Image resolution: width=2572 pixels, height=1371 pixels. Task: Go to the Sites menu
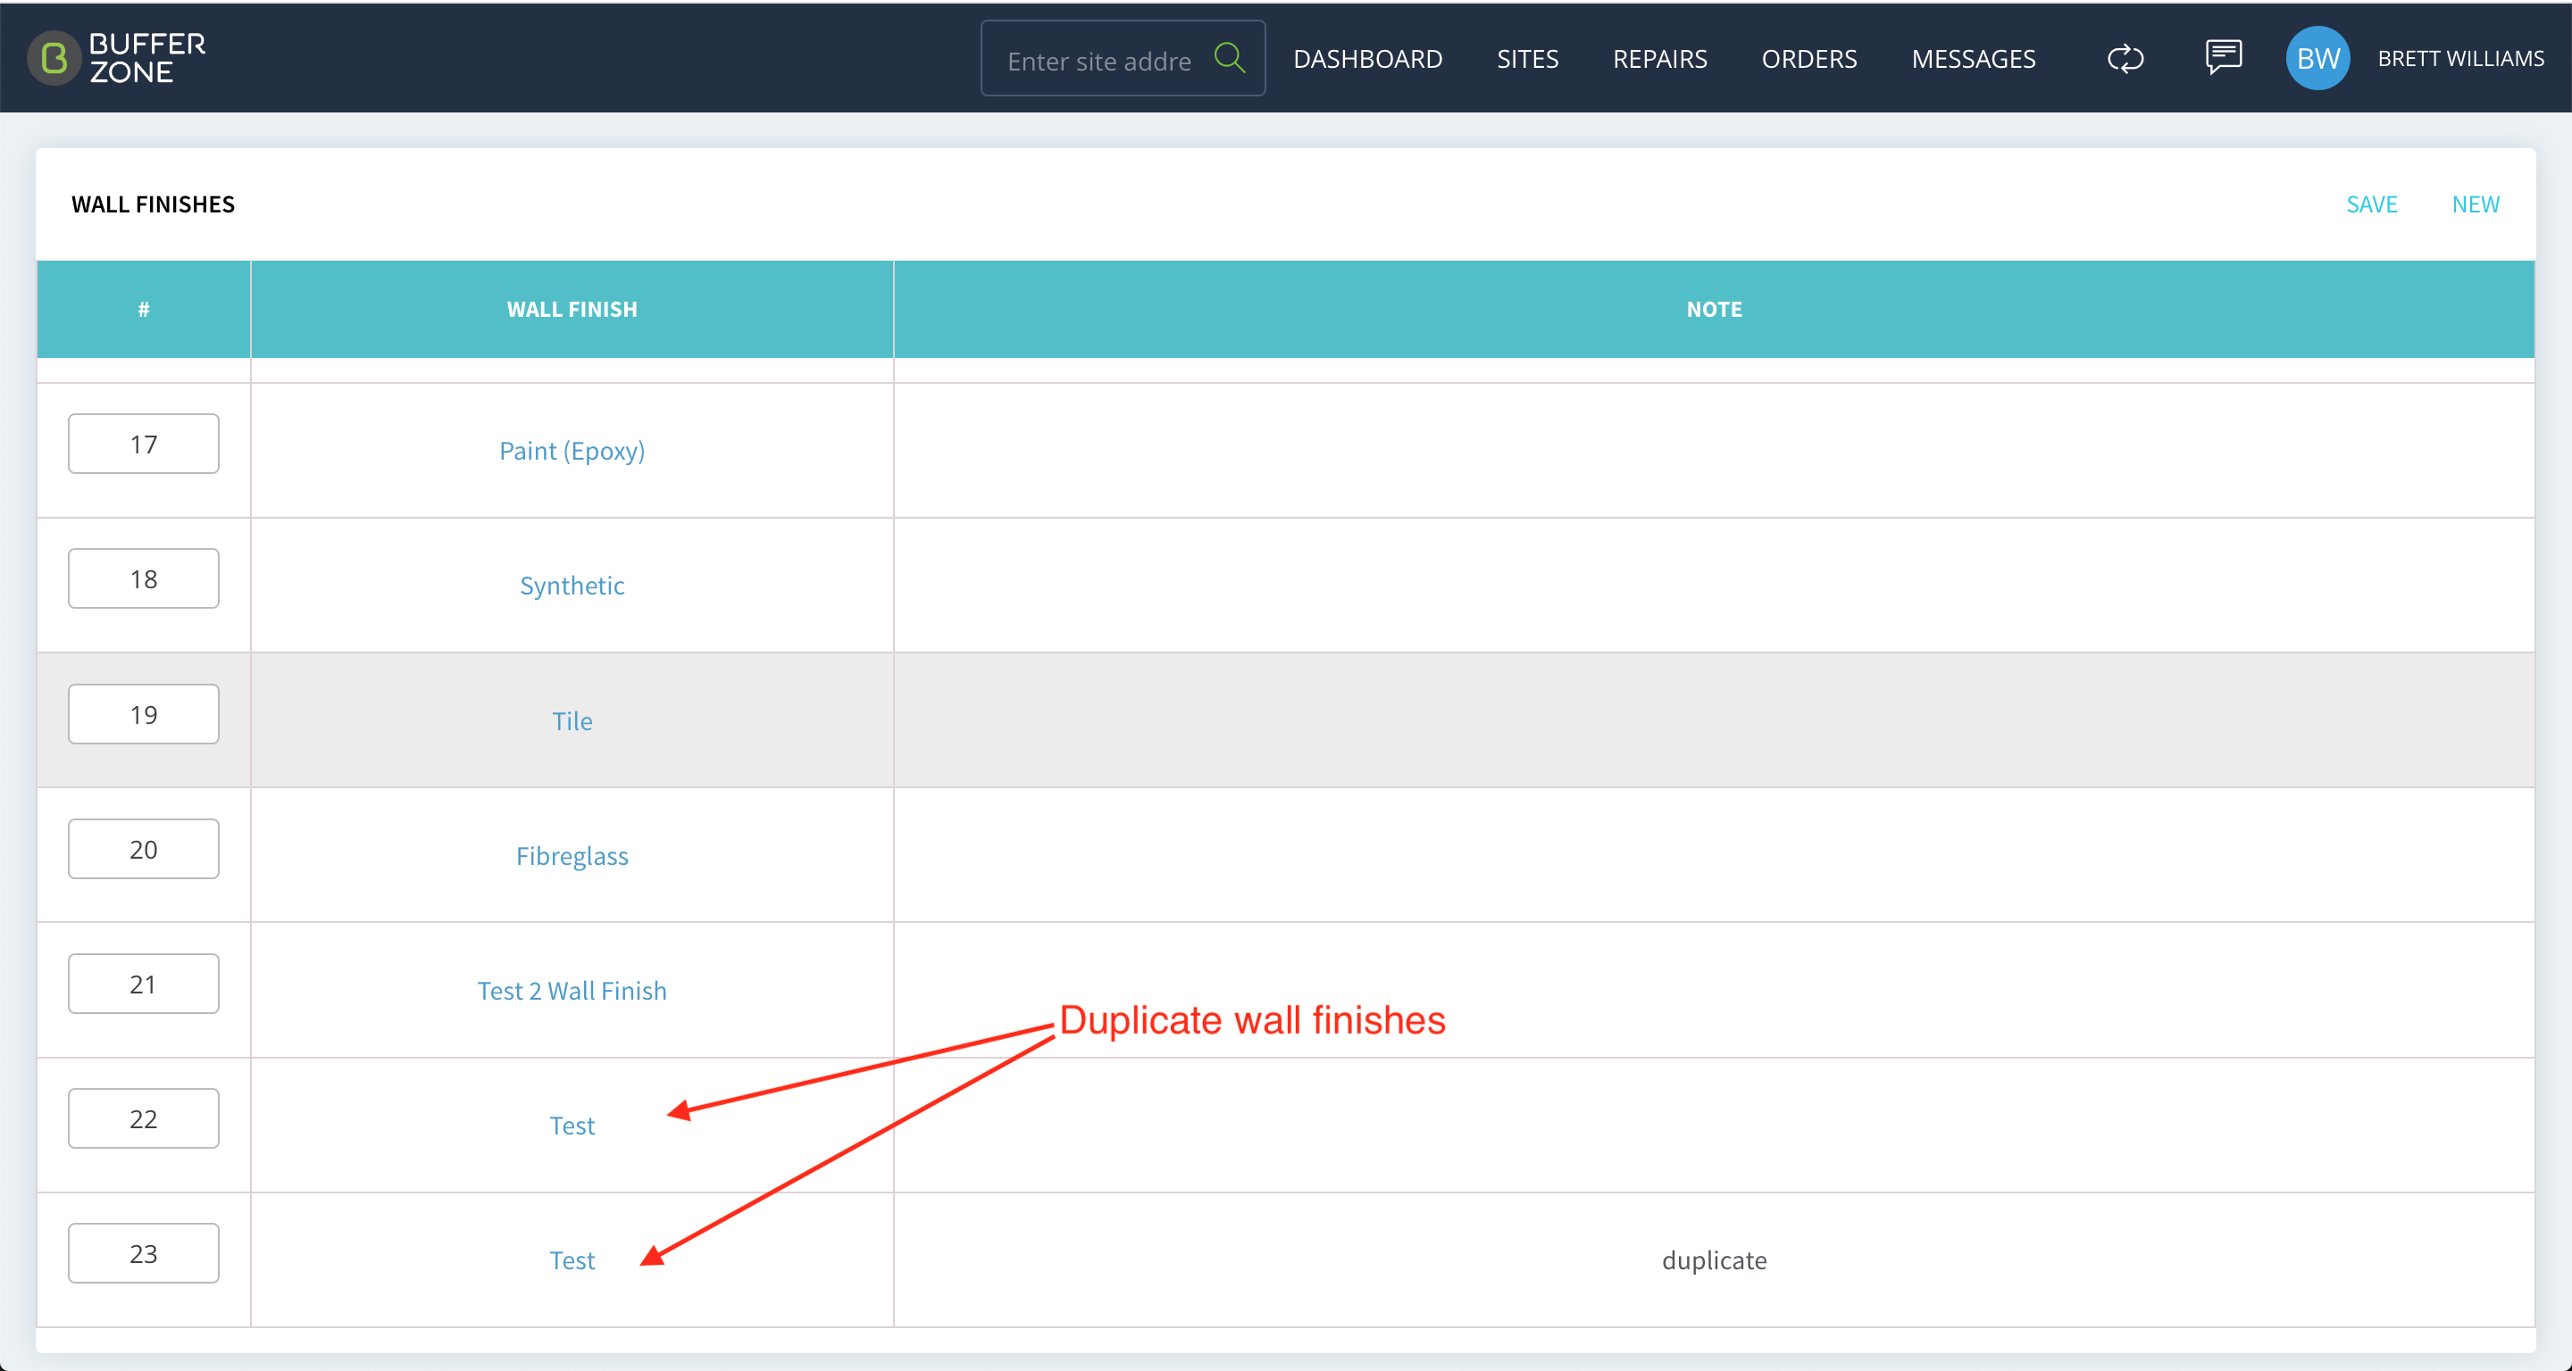pos(1528,59)
